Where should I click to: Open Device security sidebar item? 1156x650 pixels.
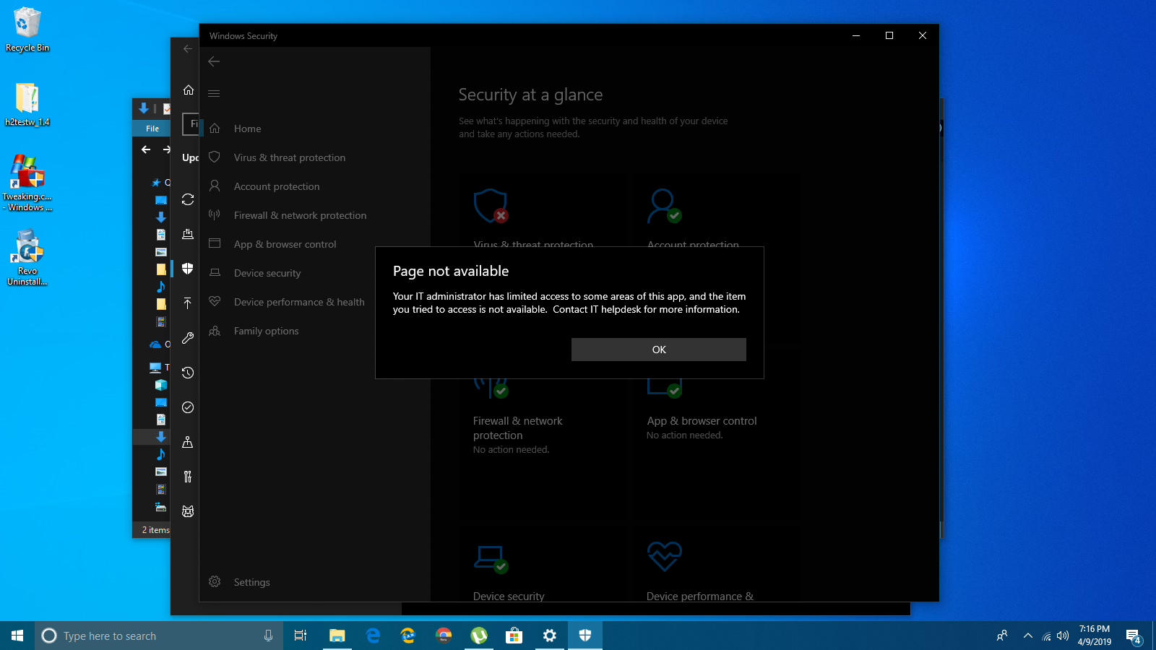315,273
